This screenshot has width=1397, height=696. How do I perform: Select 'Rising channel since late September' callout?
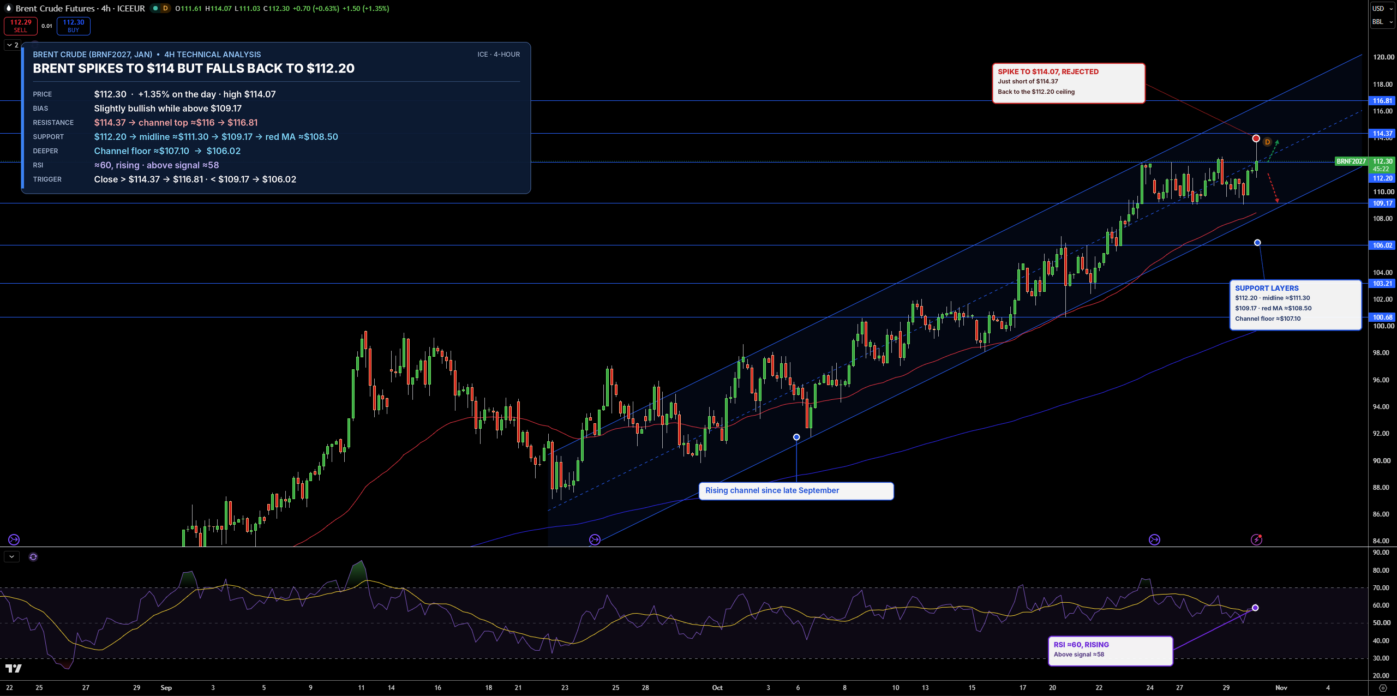[x=796, y=491]
